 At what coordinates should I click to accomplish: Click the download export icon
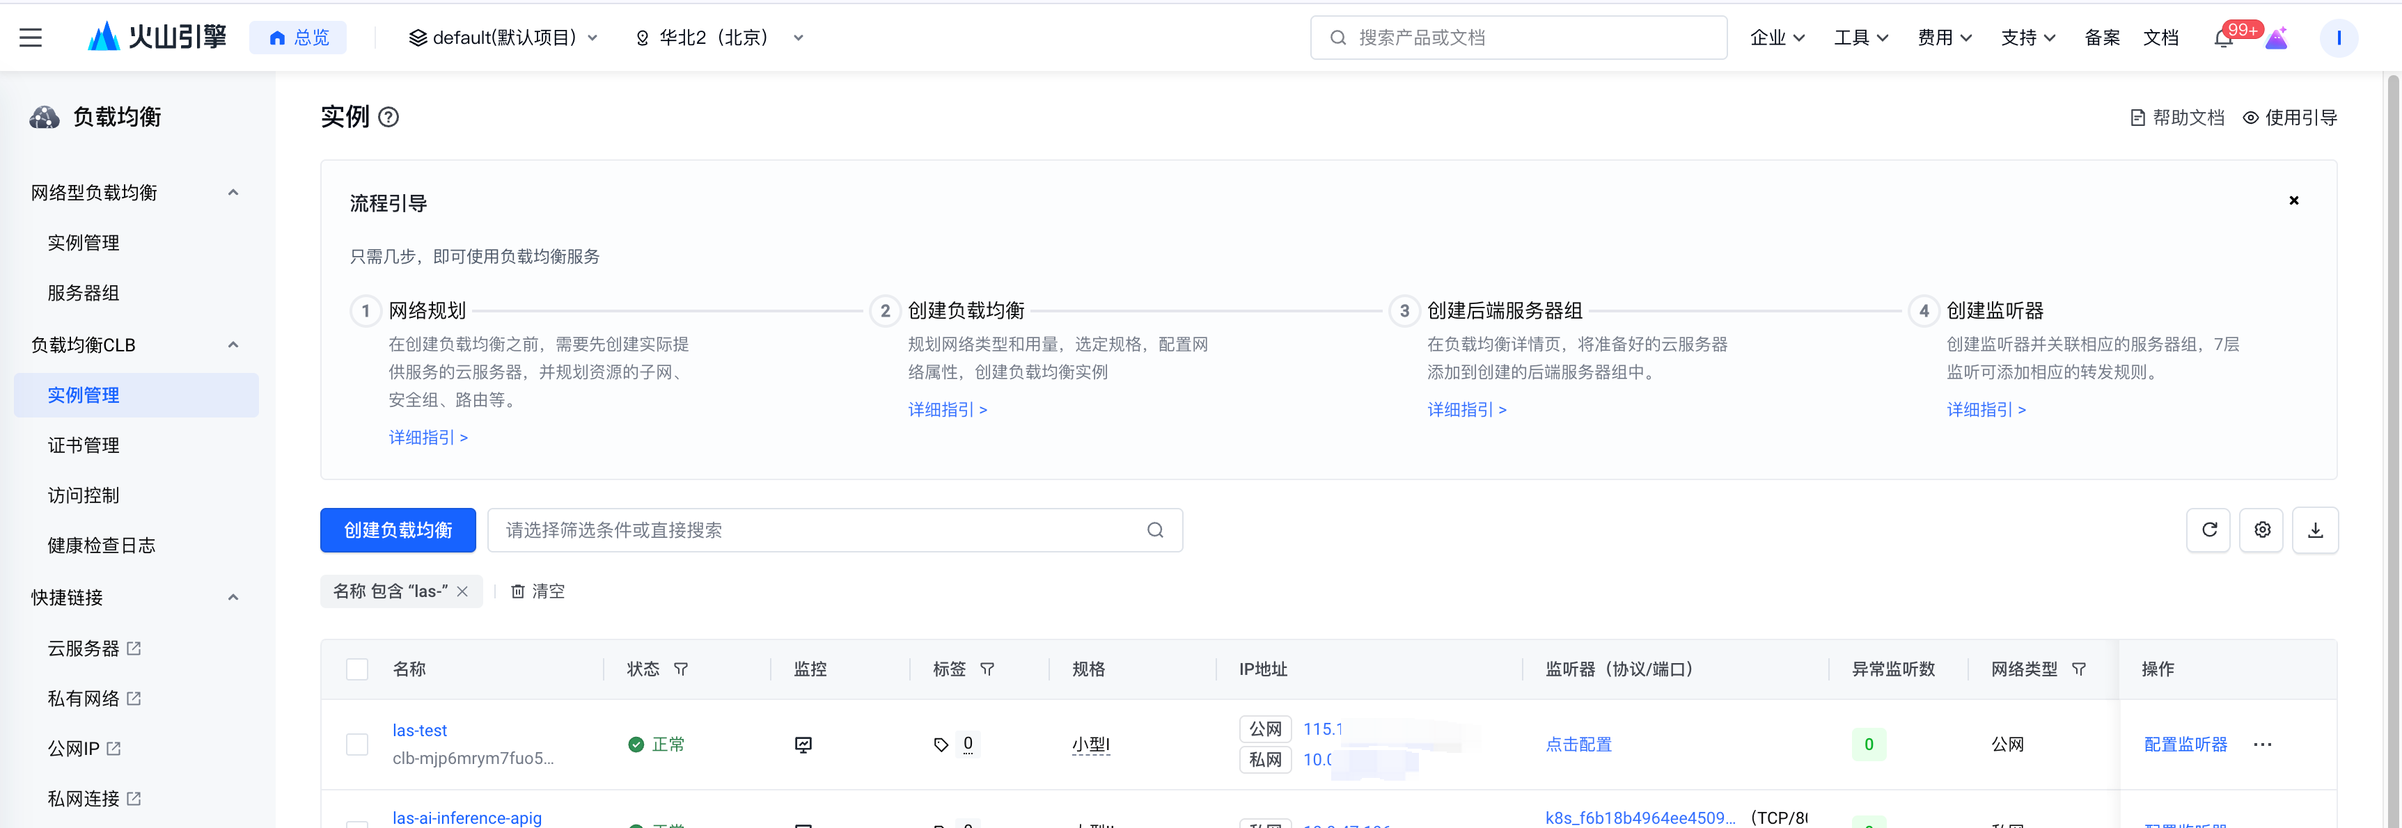point(2314,530)
